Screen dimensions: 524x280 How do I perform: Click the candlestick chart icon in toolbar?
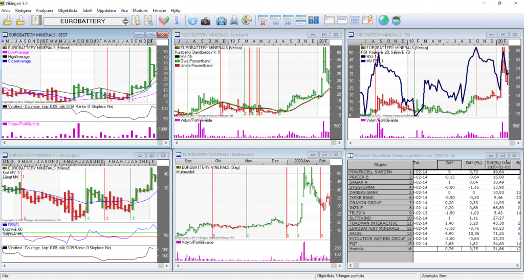(x=164, y=21)
